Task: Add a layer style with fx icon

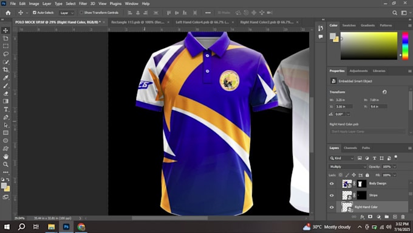Action: coord(362,217)
